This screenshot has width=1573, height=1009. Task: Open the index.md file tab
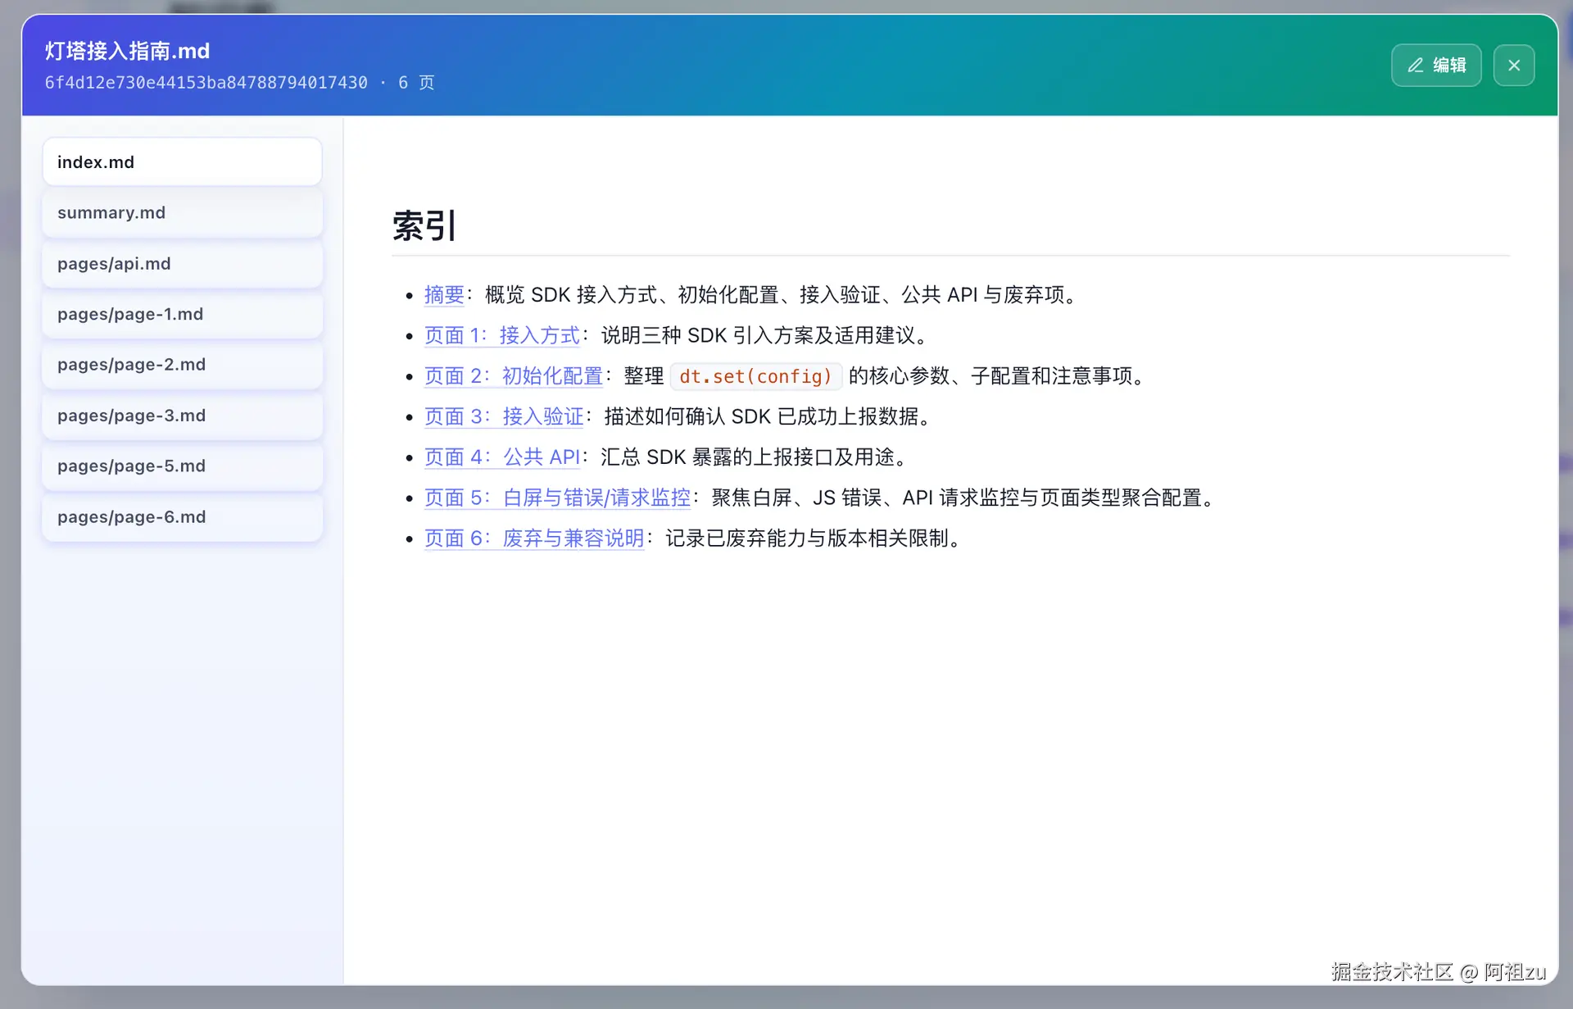182,161
